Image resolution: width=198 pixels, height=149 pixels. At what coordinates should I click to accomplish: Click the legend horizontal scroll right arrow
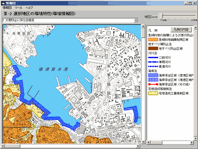coord(192,142)
